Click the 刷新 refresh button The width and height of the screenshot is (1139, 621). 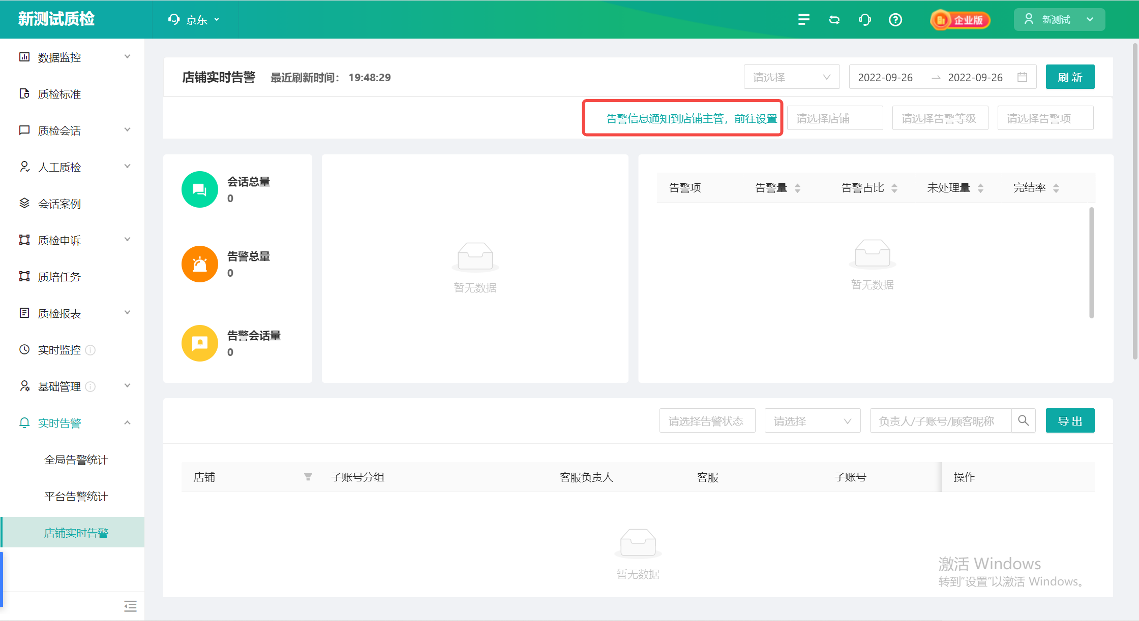[1070, 77]
